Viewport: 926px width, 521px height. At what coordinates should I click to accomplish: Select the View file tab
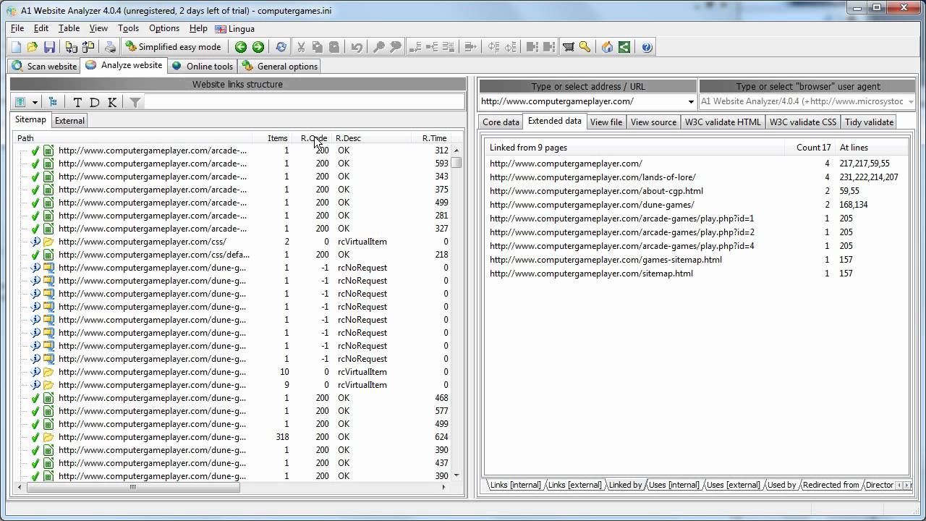click(x=606, y=122)
